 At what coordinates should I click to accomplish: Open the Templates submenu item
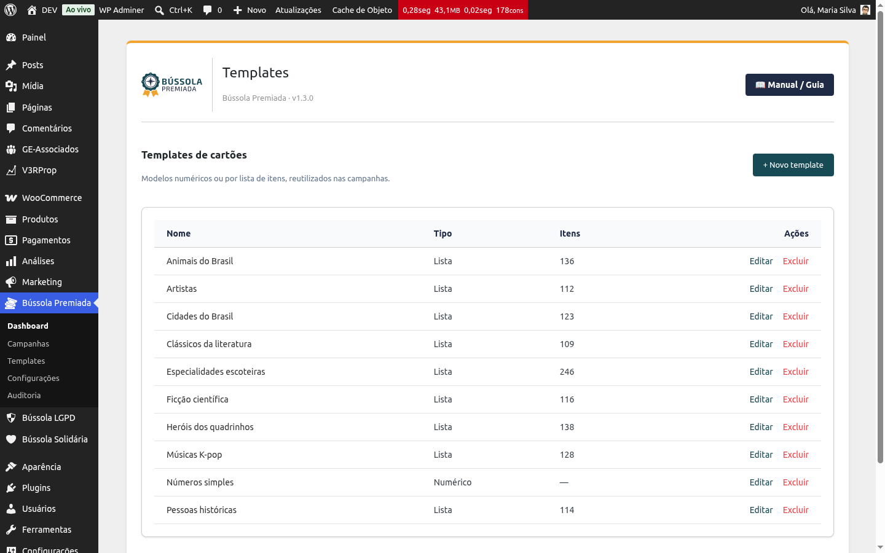[x=26, y=361]
